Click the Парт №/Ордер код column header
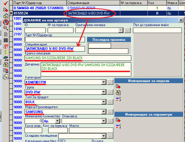The image size is (185, 142). tap(40, 3)
